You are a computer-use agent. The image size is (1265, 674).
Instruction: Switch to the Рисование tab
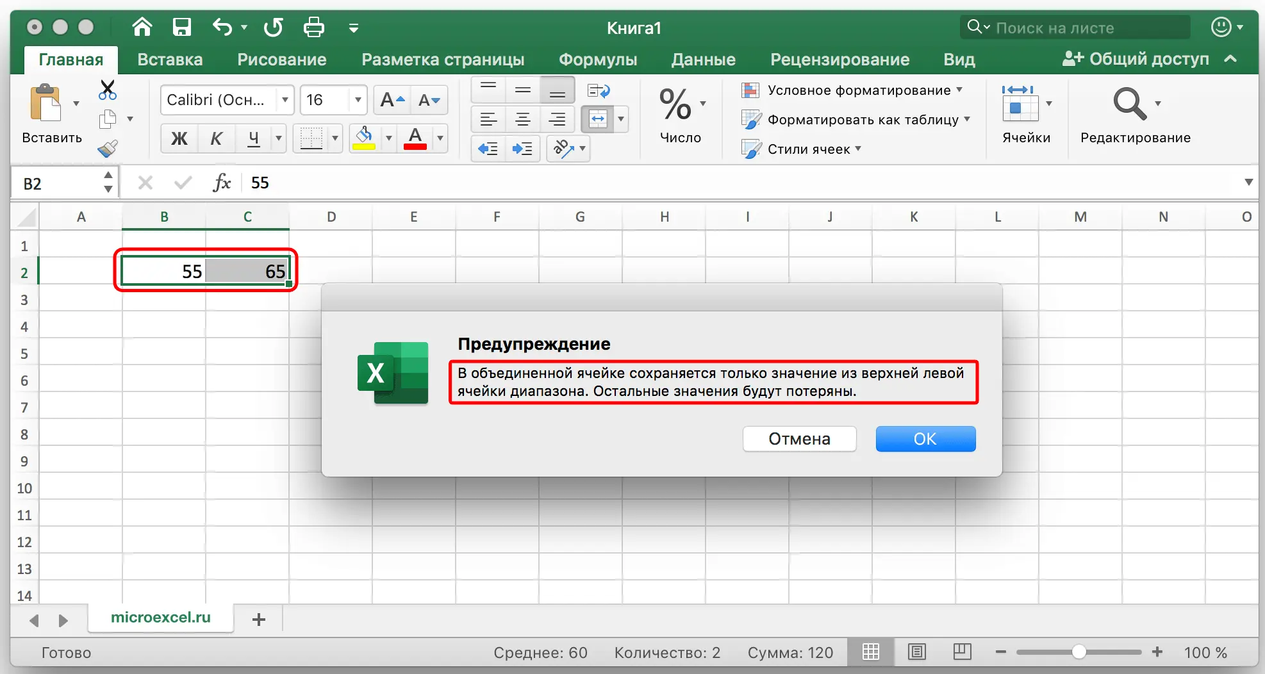282,60
